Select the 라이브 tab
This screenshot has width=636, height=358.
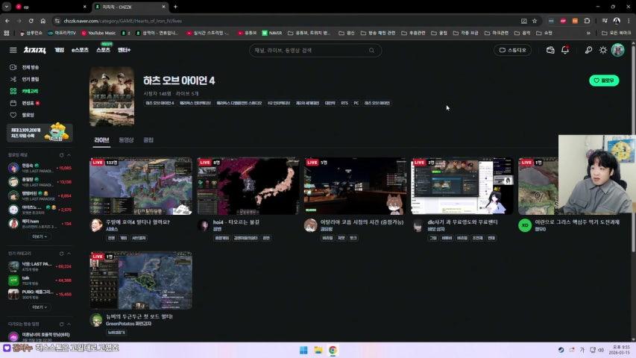click(x=101, y=139)
